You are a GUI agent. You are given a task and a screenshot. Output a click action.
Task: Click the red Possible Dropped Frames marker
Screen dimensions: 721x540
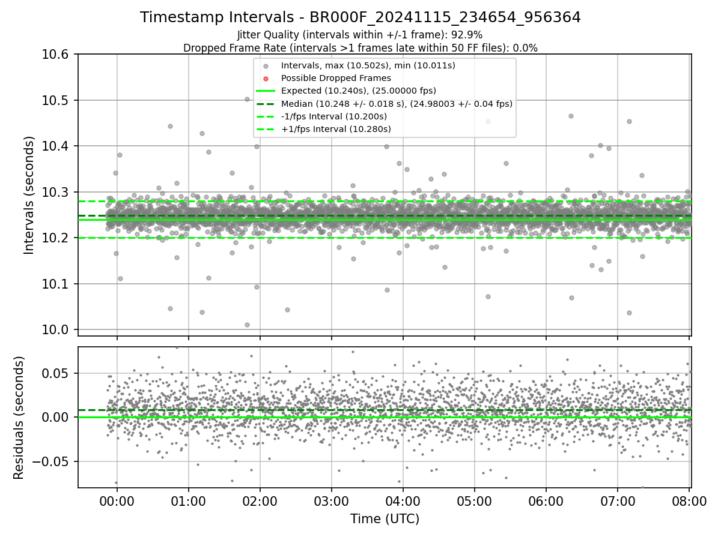[x=266, y=79]
